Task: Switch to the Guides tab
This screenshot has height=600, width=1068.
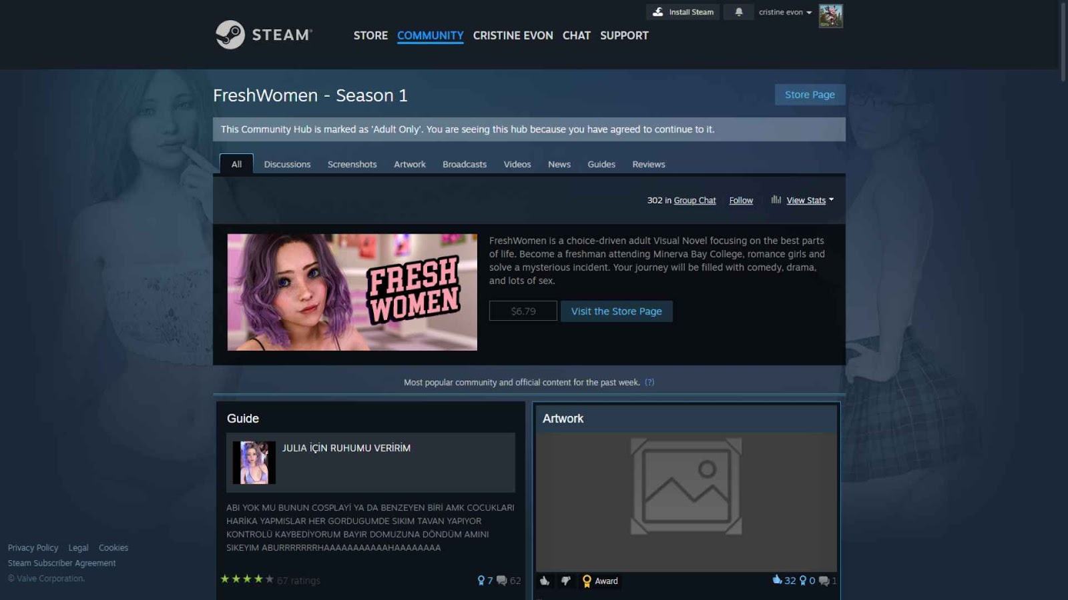Action: (601, 165)
